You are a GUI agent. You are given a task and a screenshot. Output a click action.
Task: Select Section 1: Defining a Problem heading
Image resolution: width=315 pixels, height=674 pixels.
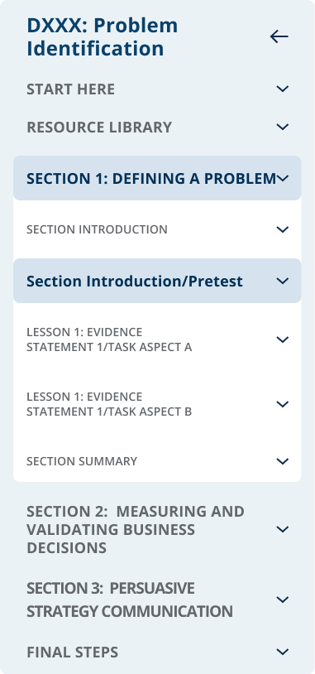[x=151, y=178]
